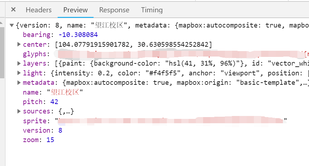The image size is (309, 166).
Task: Click the layers property key
Action: coord(35,63)
